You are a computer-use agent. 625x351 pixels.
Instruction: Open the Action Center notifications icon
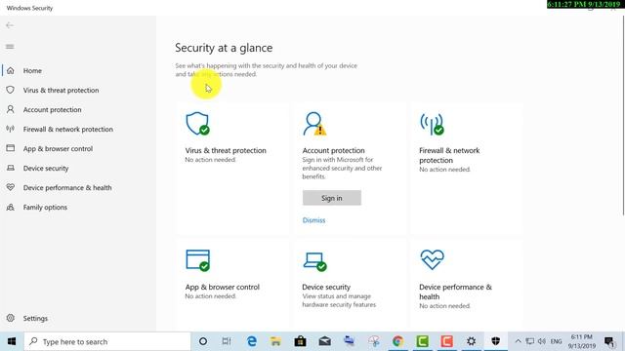pos(609,341)
